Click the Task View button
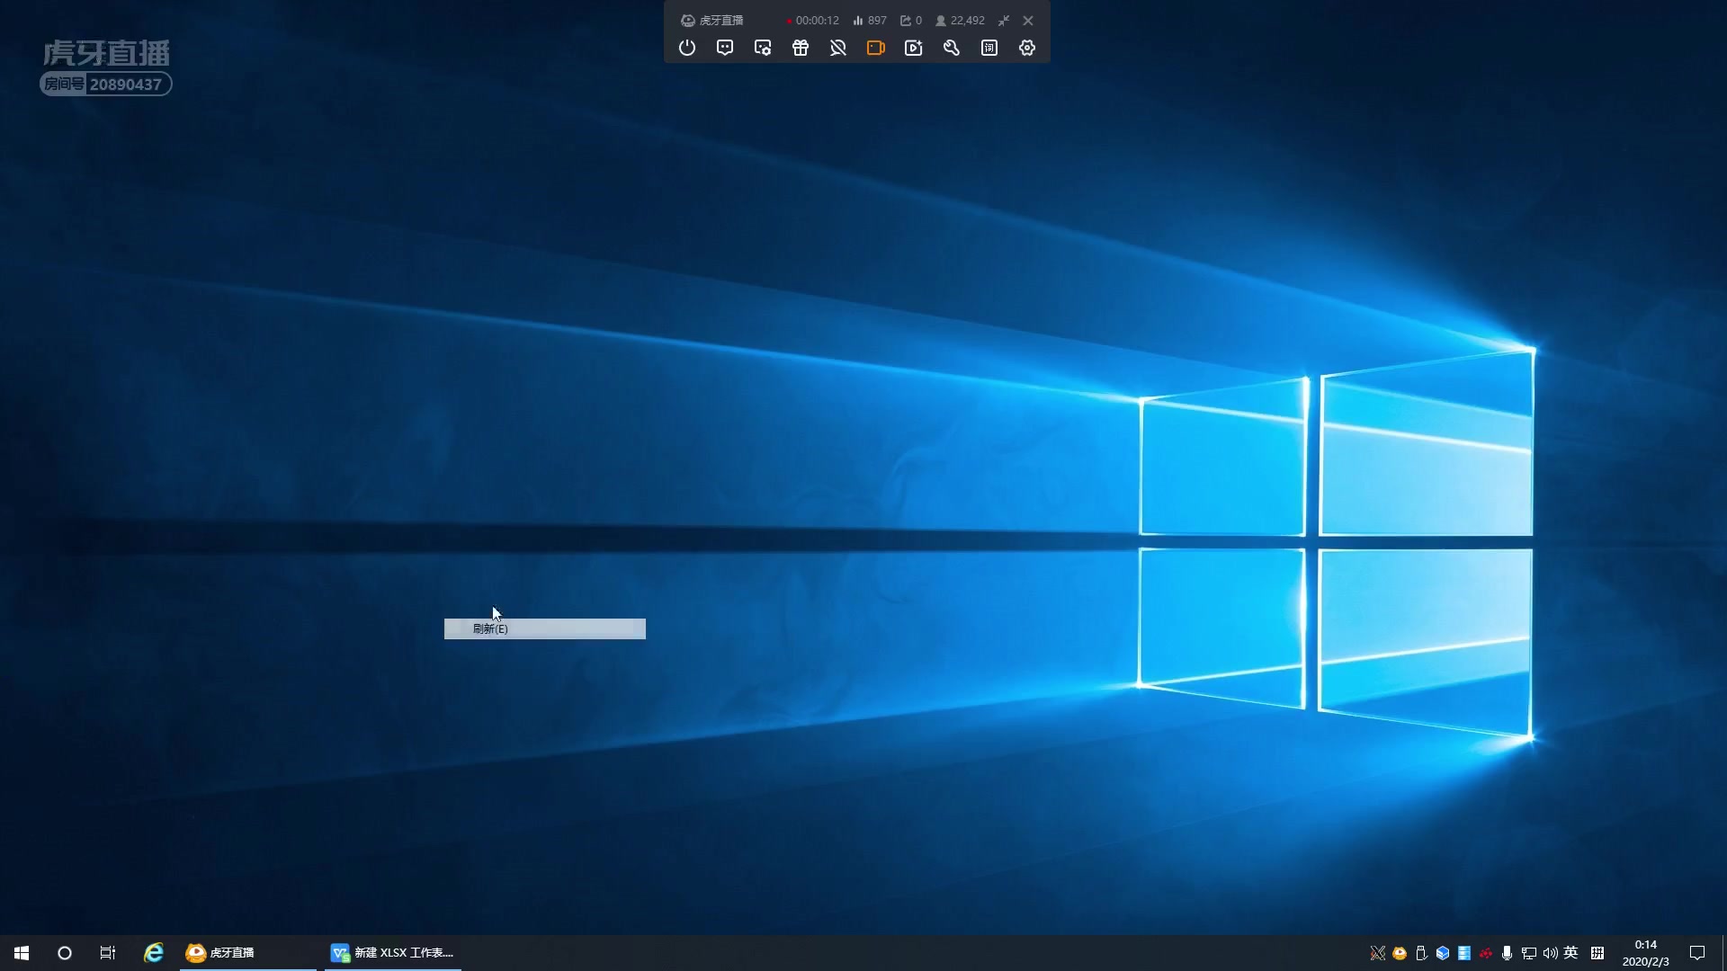The image size is (1727, 971). coord(108,952)
